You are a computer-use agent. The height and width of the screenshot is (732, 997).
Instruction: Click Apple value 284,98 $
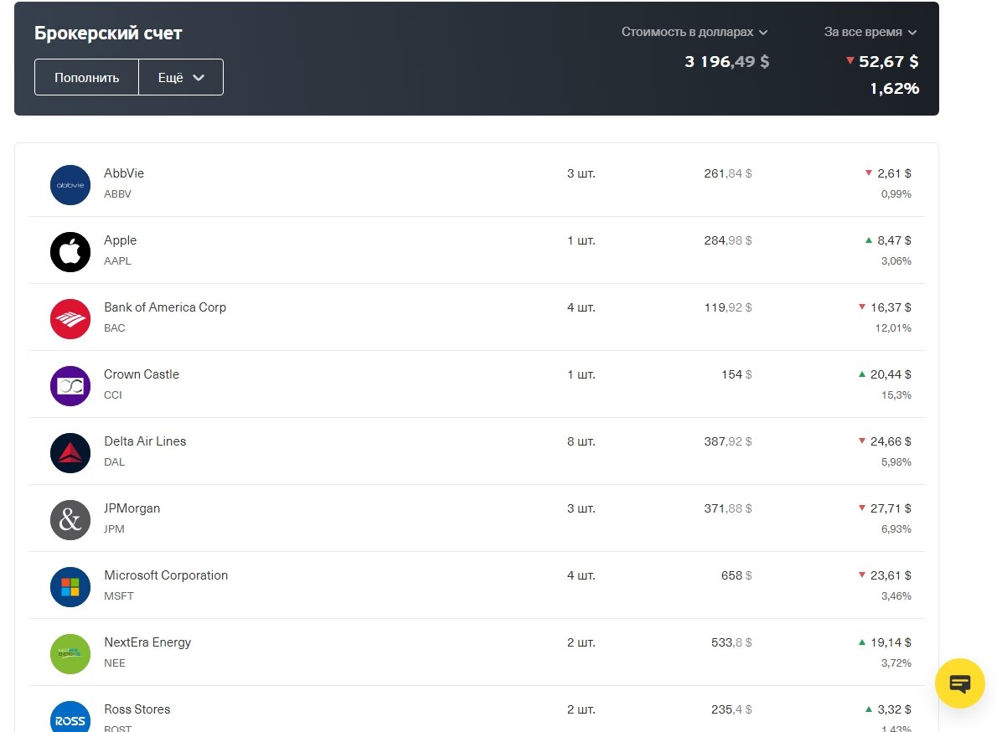[x=728, y=240]
